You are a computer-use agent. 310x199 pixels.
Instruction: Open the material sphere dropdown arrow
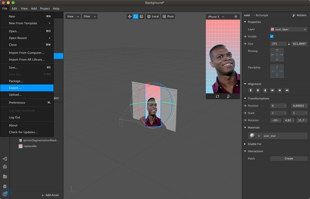259,136
